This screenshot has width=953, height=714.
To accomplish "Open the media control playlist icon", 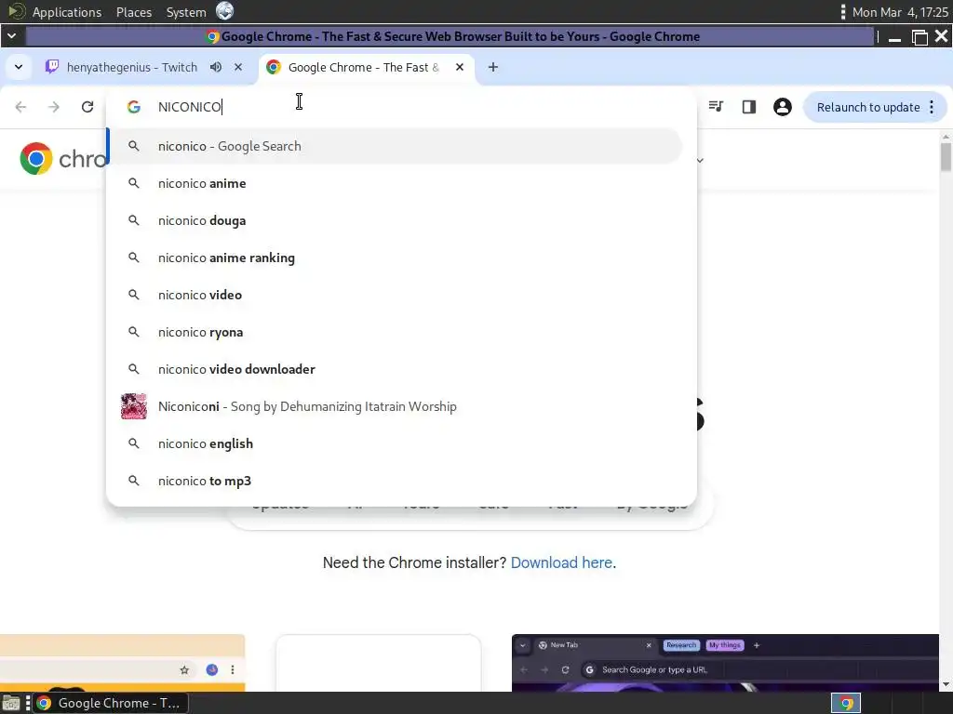I will pyautogui.click(x=716, y=107).
